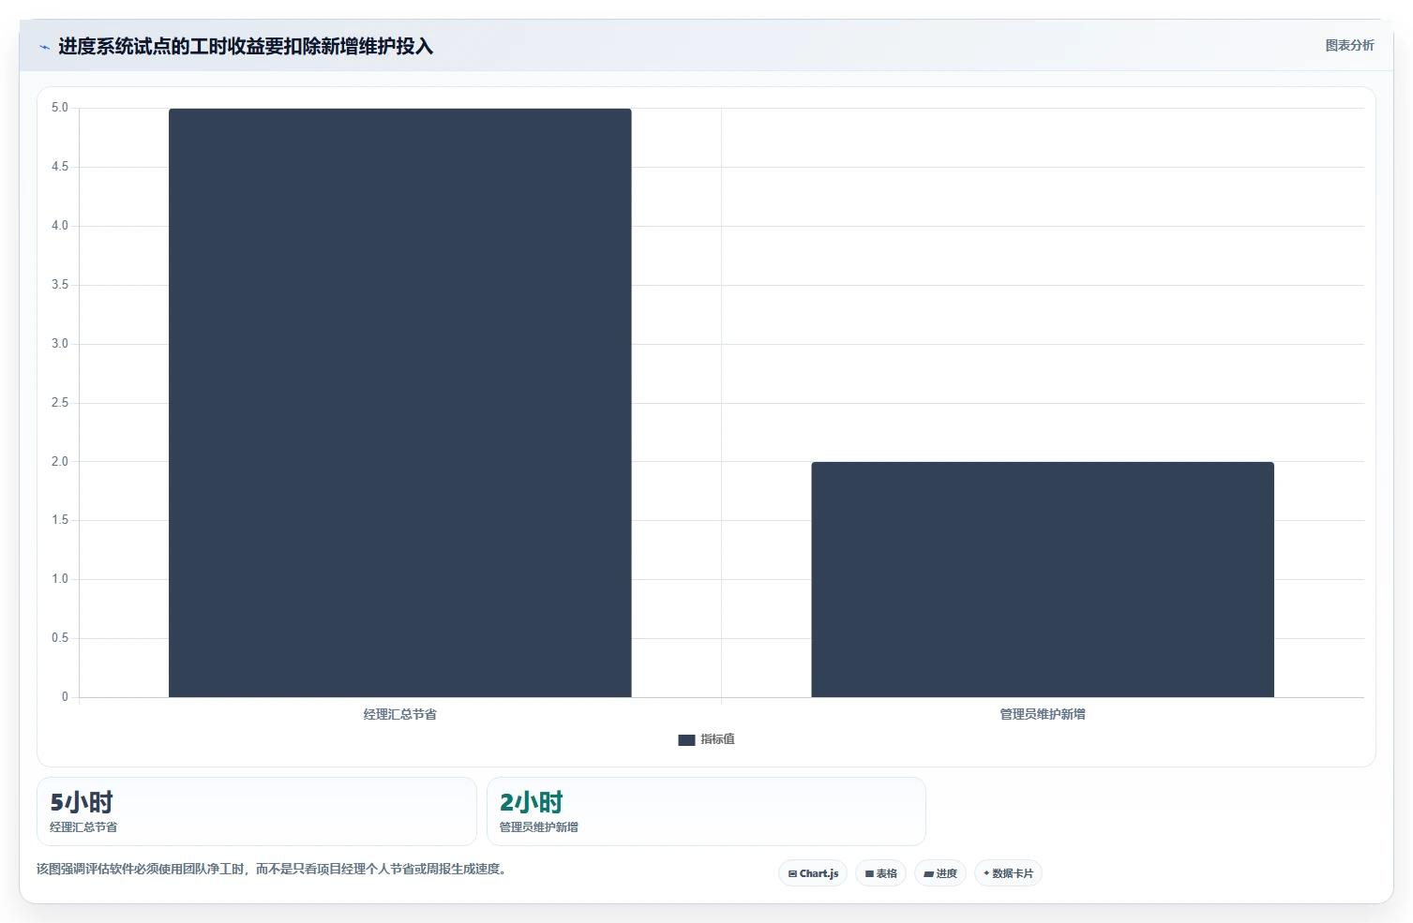
Task: Click the 2.0 y-axis tick label
Action: tap(60, 461)
